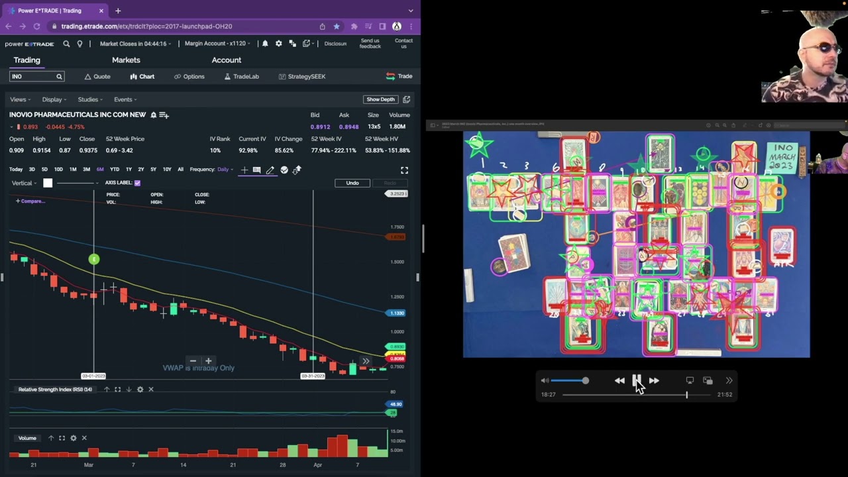Open the Events dropdown
Image resolution: width=848 pixels, height=477 pixels.
pos(125,99)
